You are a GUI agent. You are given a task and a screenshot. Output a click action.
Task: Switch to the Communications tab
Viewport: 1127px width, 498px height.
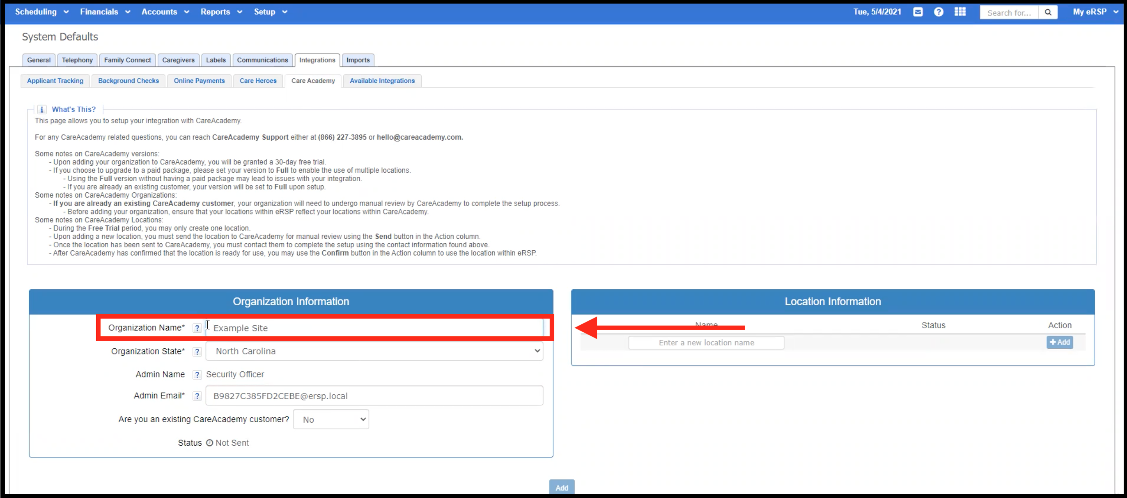(263, 60)
